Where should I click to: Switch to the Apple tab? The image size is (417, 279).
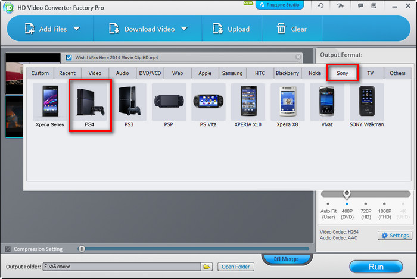(x=204, y=73)
